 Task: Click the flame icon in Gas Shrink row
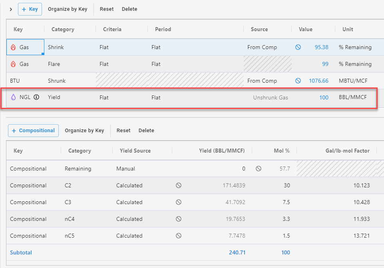(13, 47)
